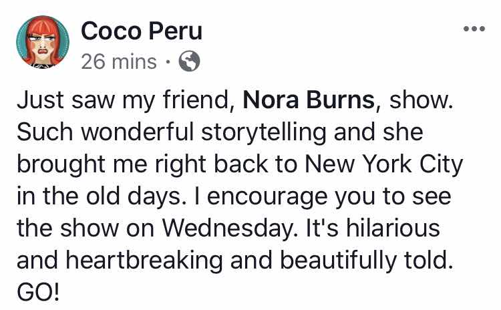Image resolution: width=501 pixels, height=310 pixels.
Task: Click the phrase beautifully told
Action: (x=367, y=261)
